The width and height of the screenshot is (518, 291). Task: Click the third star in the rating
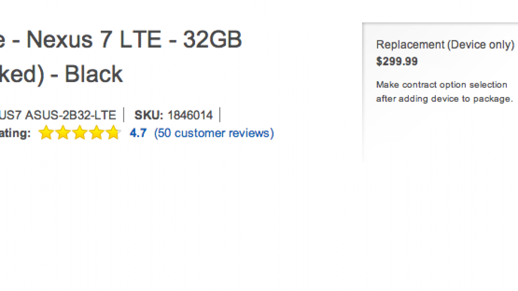click(80, 133)
